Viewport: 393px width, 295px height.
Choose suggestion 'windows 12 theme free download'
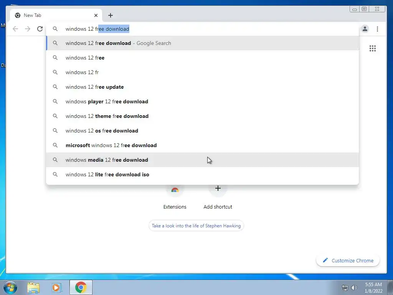203,116
